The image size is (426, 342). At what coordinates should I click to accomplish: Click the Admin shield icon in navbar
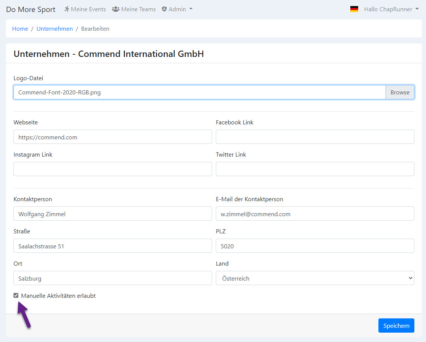pos(164,9)
